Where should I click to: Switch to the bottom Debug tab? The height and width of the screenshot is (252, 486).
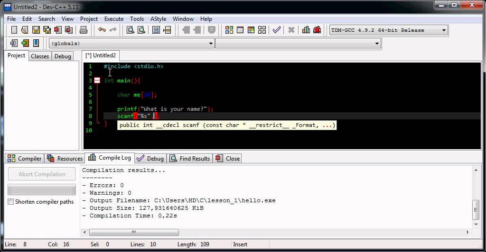pyautogui.click(x=150, y=159)
